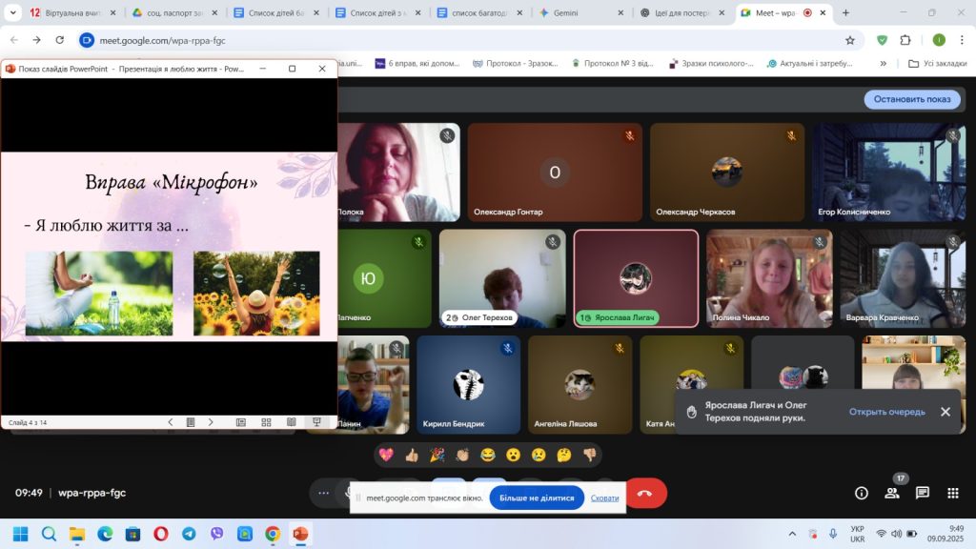976x549 pixels.
Task: Bookmark this page with the star icon
Action: (x=849, y=40)
